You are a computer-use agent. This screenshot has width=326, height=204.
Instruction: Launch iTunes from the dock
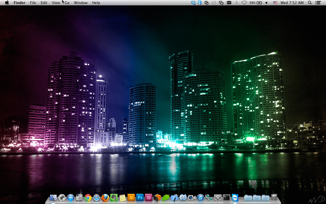tap(200, 198)
